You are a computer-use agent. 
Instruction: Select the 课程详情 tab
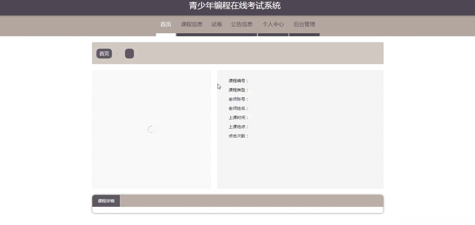point(106,201)
